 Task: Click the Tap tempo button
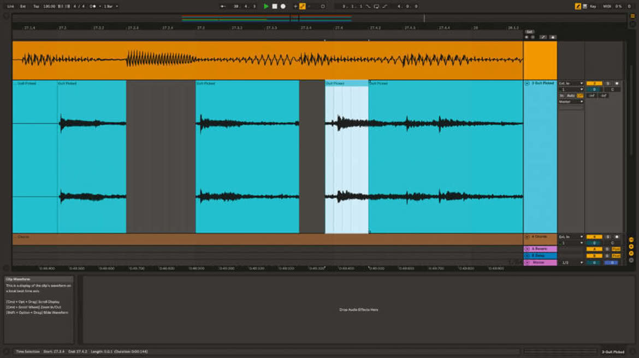click(x=36, y=6)
